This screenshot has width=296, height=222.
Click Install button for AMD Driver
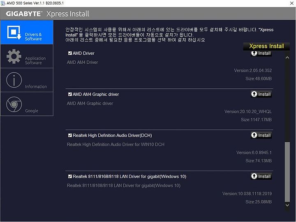pos(261,53)
